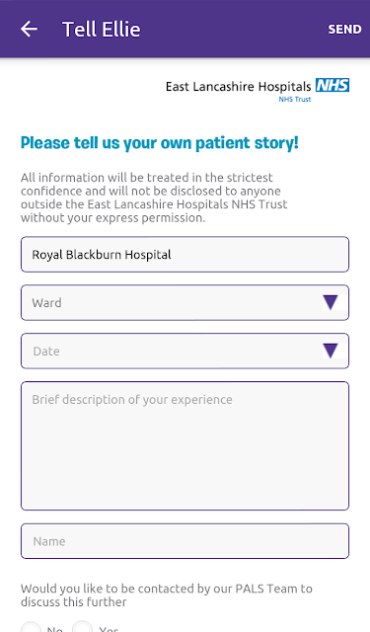Click the confidentiality information paragraph
This screenshot has width=370, height=632.
coord(154,197)
